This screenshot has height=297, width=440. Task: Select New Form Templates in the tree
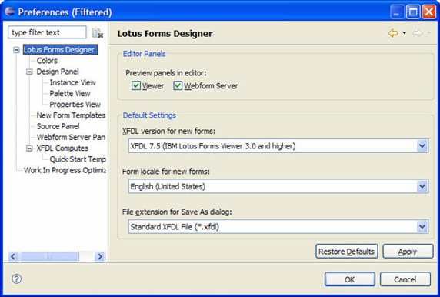pos(71,115)
